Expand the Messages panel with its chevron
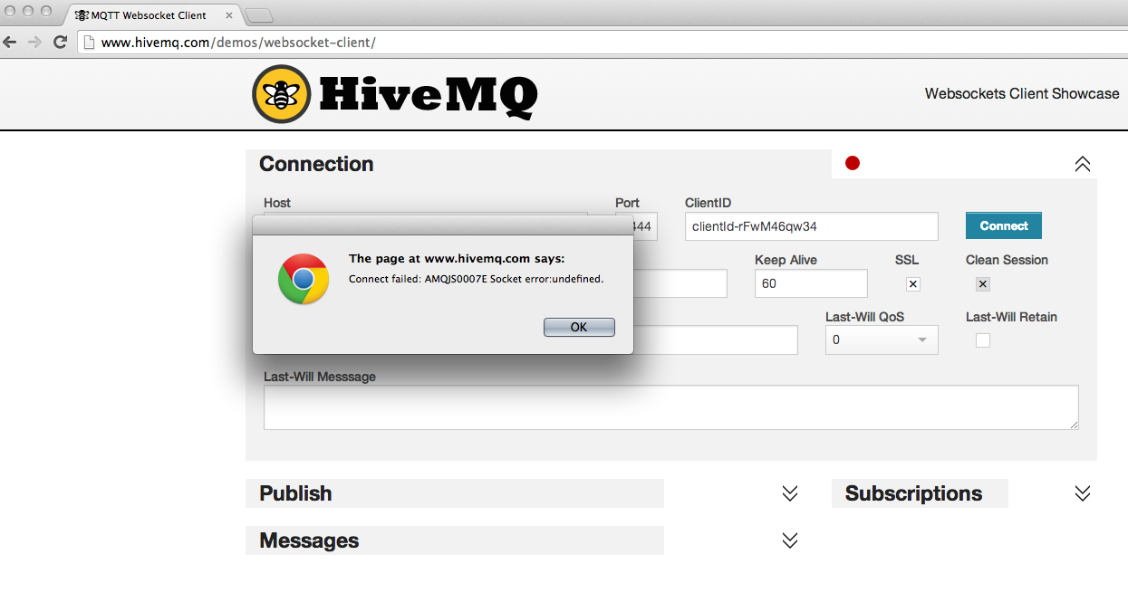 pyautogui.click(x=790, y=540)
